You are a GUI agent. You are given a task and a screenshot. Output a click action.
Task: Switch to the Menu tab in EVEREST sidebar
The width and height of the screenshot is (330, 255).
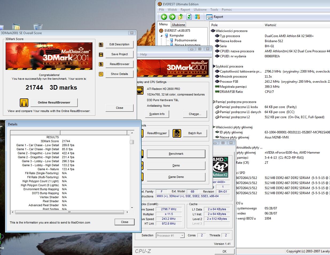[x=164, y=24]
